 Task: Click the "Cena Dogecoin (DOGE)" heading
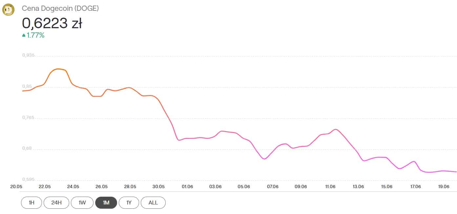[60, 9]
